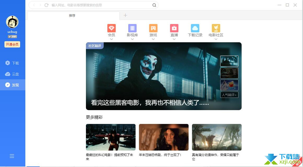Open the 下载记录 cloud icon
The image size is (303, 167).
(x=195, y=28)
